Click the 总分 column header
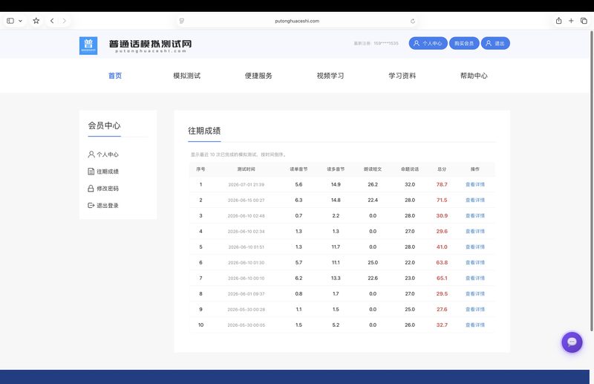This screenshot has height=384, width=594. pos(442,169)
